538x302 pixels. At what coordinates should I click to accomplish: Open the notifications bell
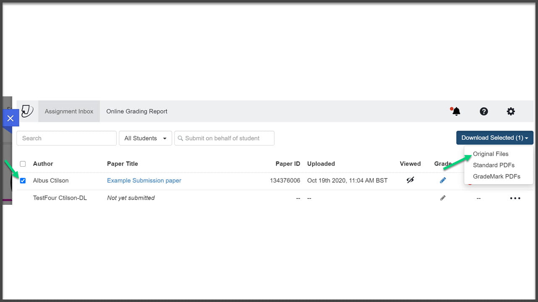click(456, 111)
